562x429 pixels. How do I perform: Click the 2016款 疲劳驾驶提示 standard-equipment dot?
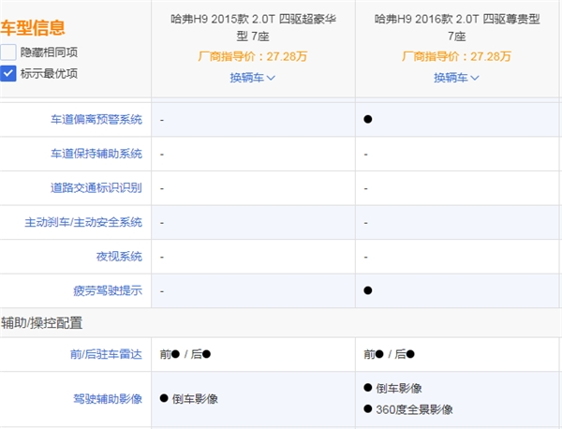pos(368,291)
